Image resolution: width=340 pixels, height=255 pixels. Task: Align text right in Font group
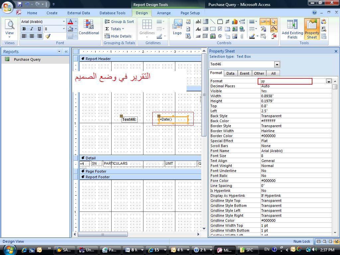tap(39, 36)
